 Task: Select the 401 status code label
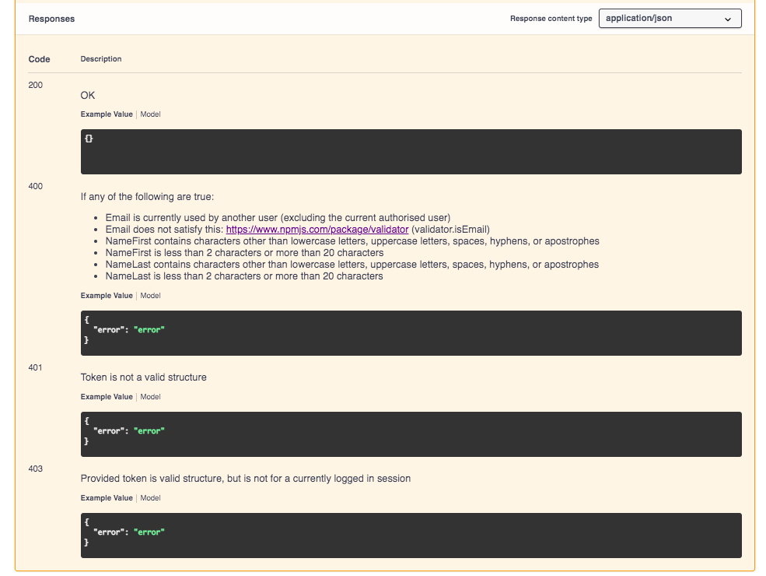pos(35,367)
